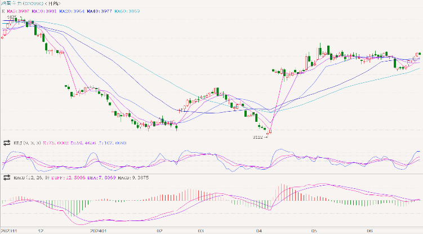Image resolution: width=423 pixels, height=234 pixels.
Task: Click the MACD DEA value readout
Action: [x=101, y=178]
